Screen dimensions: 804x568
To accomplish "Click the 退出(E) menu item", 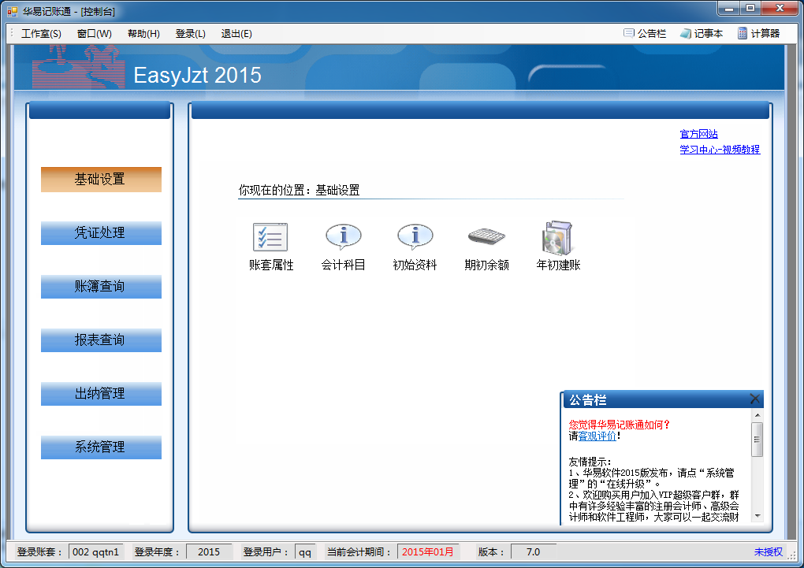I will pyautogui.click(x=236, y=34).
